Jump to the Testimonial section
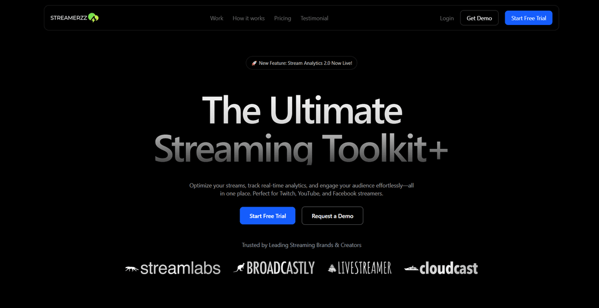 click(314, 18)
